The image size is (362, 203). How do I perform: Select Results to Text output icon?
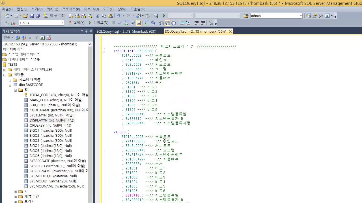point(161,23)
